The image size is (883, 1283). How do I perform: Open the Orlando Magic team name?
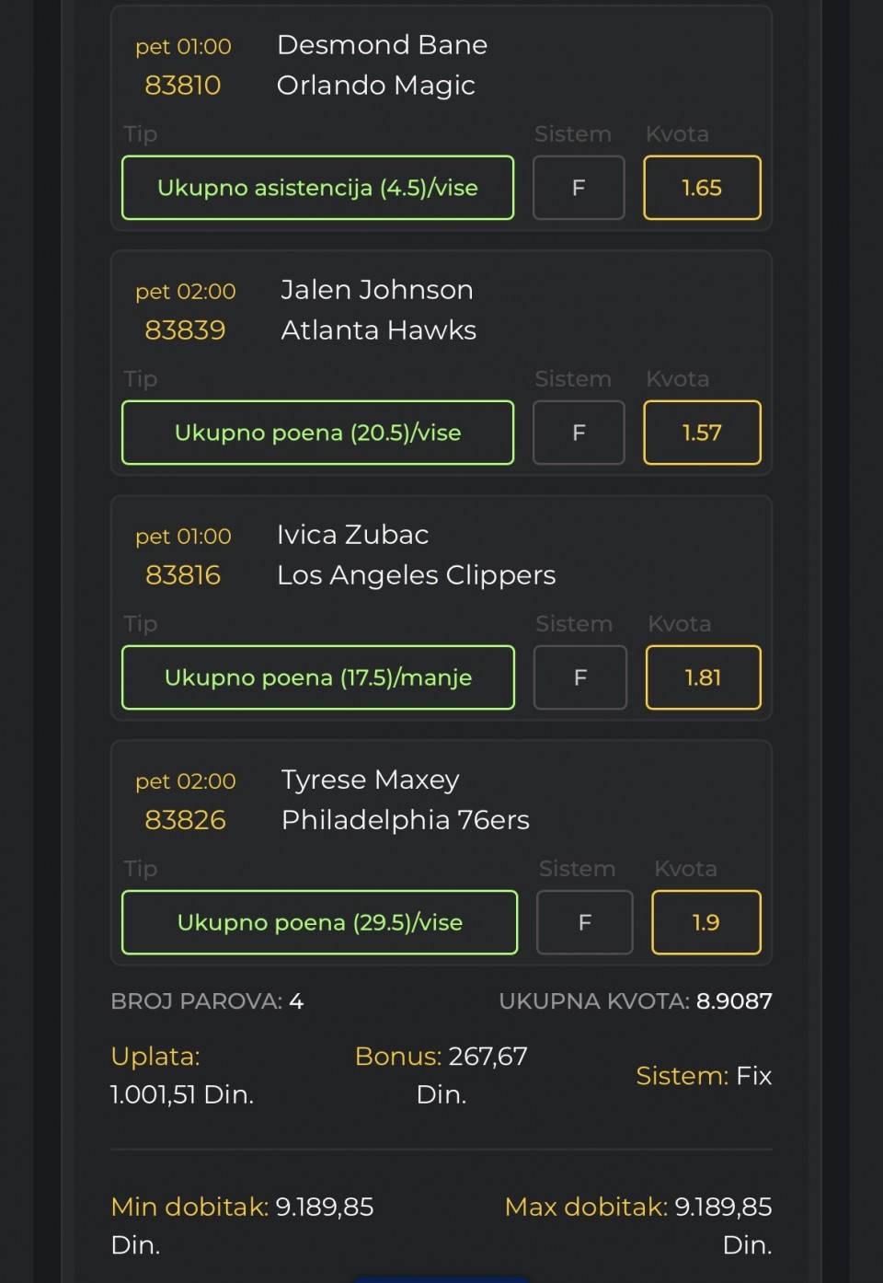click(375, 86)
